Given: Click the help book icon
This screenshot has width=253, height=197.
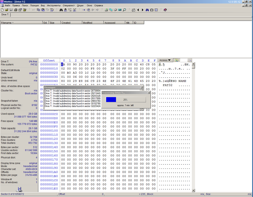Looking at the screenshot, I should click(165, 10).
